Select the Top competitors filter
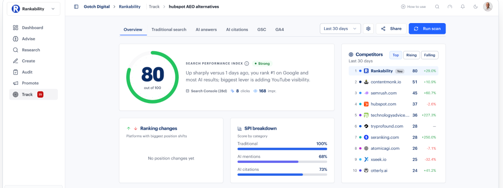The height and width of the screenshot is (188, 503). (x=395, y=55)
